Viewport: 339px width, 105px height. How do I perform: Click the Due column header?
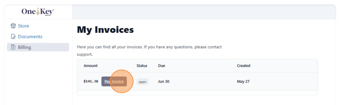tap(162, 66)
